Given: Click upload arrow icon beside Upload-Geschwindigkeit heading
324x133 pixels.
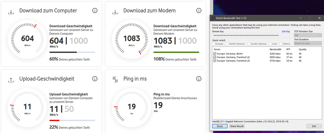Looking at the screenshot, I should tap(11, 80).
